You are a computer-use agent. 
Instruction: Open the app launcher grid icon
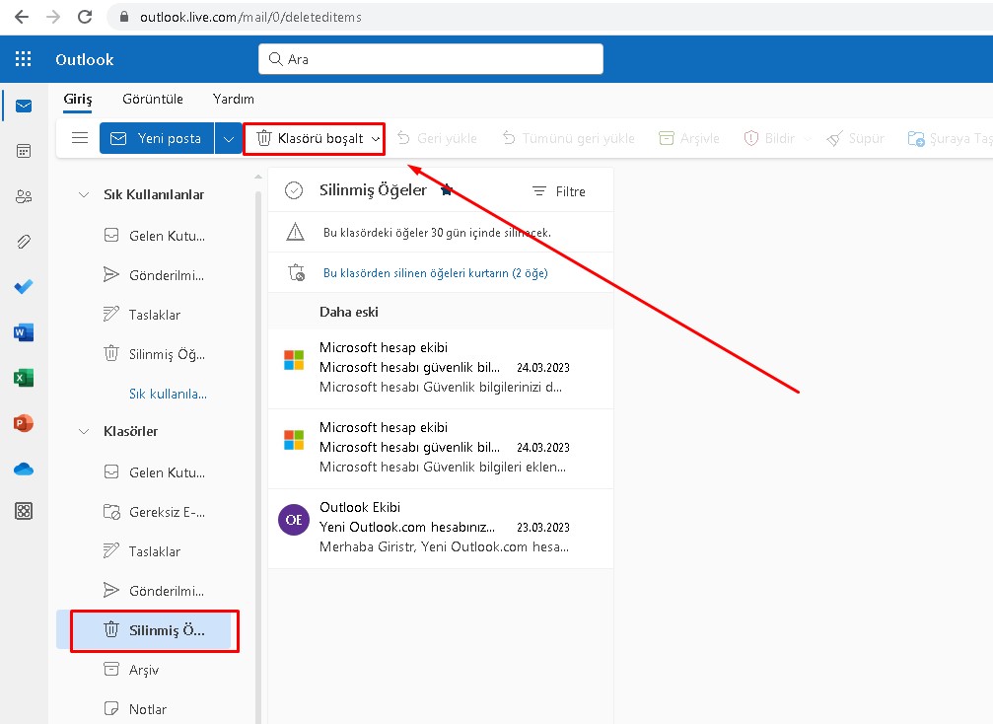pos(23,58)
